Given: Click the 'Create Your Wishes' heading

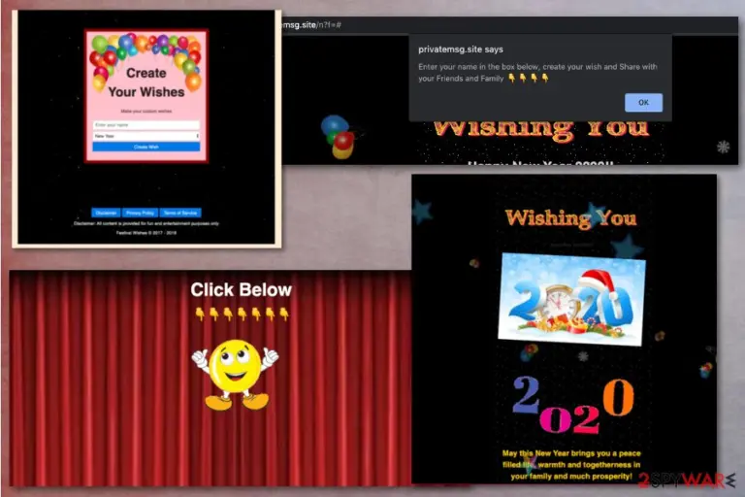Looking at the screenshot, I should point(146,83).
